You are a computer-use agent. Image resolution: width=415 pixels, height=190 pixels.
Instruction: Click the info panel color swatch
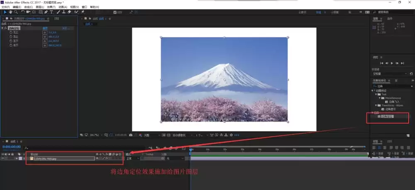point(374,27)
